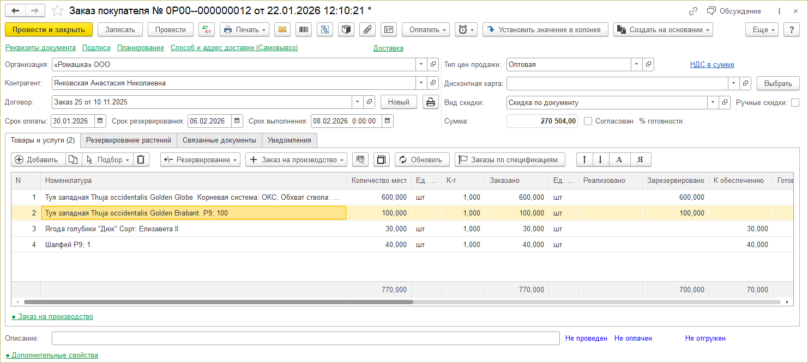Screen dimensions: 808x363
Task: Expand the Тип цен продажи dropdown
Action: pos(637,65)
